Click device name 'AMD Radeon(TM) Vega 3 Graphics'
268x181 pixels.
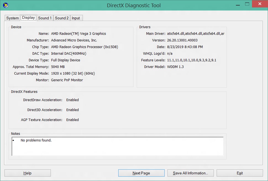(x=78, y=34)
